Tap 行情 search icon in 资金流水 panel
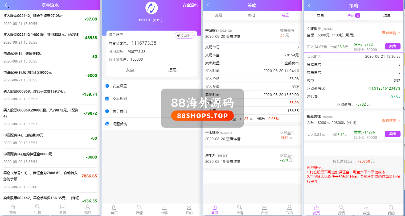This screenshot has height=216, width=405. coord(38,207)
